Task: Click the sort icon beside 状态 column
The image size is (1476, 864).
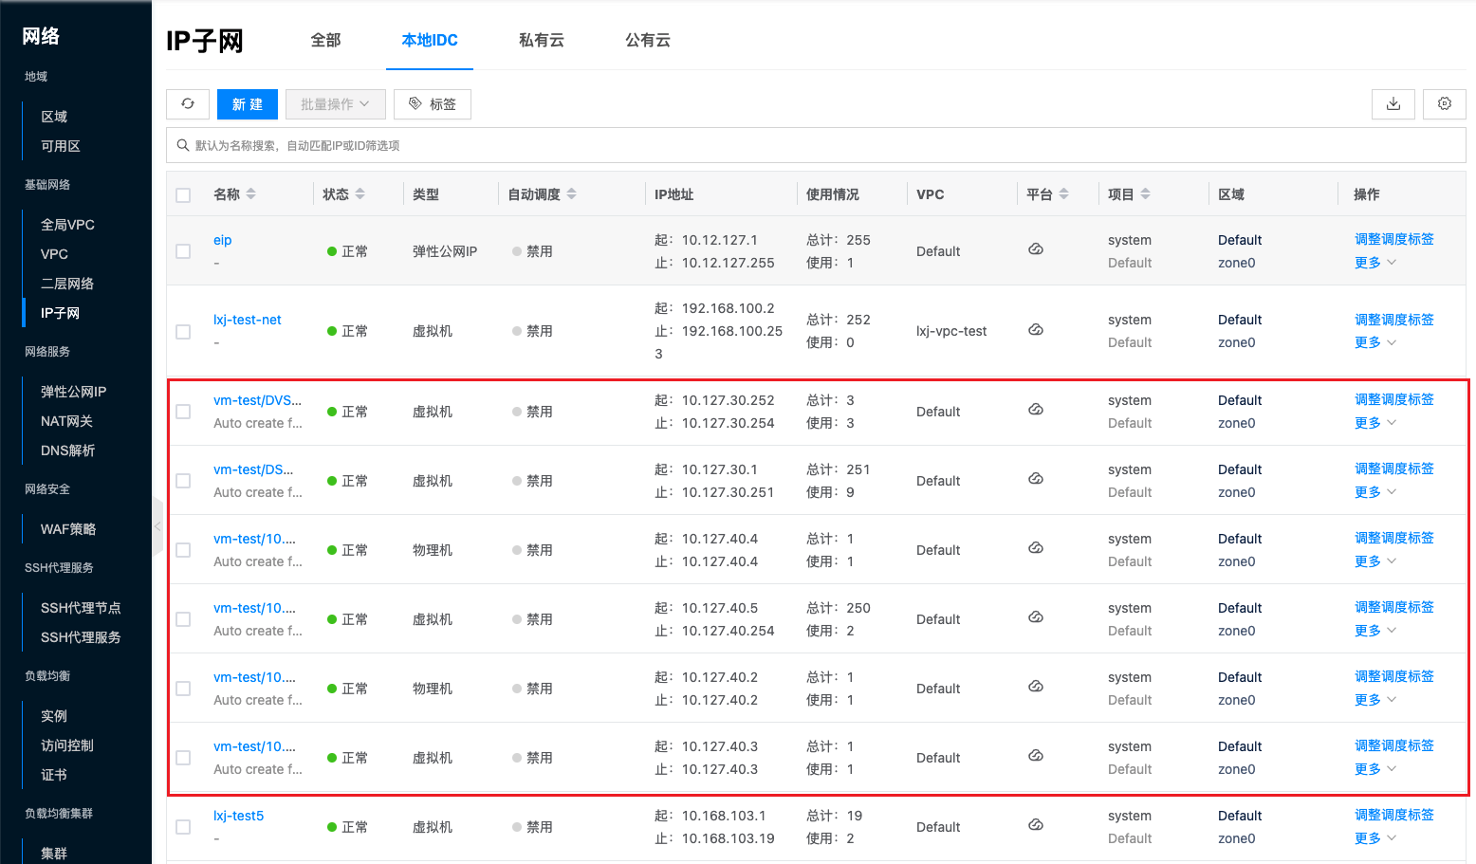Action: coord(360,194)
